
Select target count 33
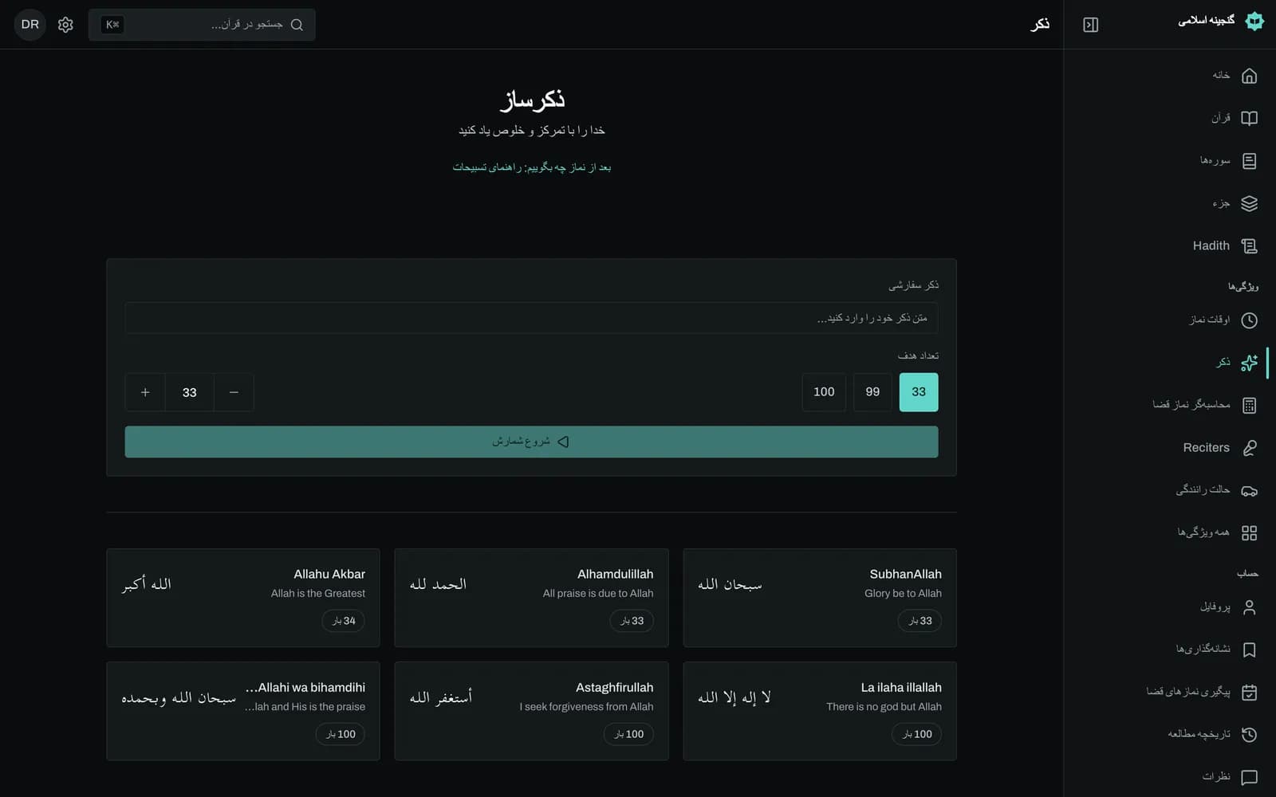(x=919, y=392)
